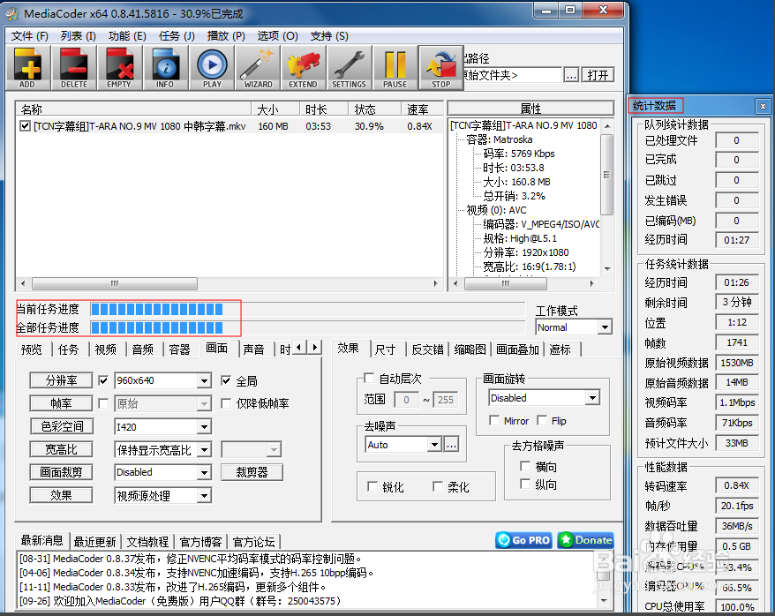The width and height of the screenshot is (775, 616).
Task: Expand the 画面旋转 Disabled dropdown
Action: [x=591, y=398]
